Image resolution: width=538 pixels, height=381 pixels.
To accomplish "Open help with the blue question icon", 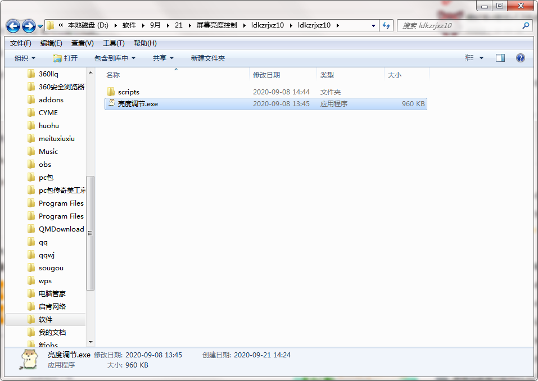I will click(x=520, y=58).
